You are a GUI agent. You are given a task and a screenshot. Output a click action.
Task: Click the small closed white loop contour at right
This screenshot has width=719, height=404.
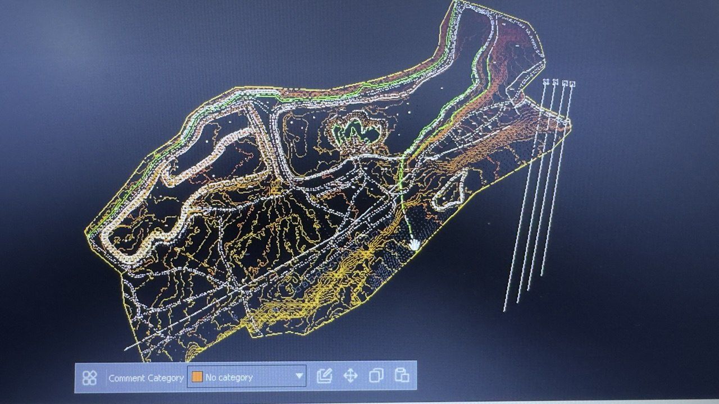point(450,190)
